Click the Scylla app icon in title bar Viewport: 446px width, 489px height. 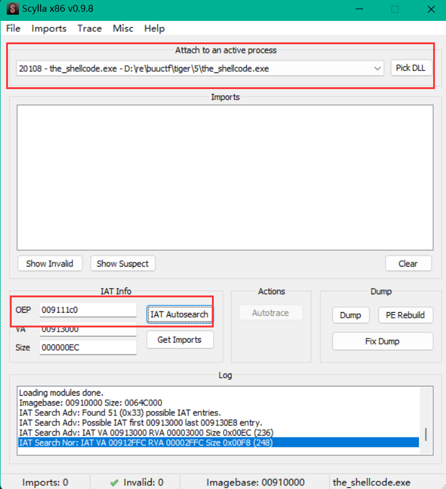tap(12, 10)
